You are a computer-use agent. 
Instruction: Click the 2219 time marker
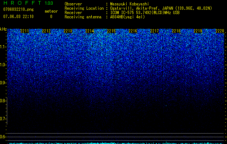(198, 31)
